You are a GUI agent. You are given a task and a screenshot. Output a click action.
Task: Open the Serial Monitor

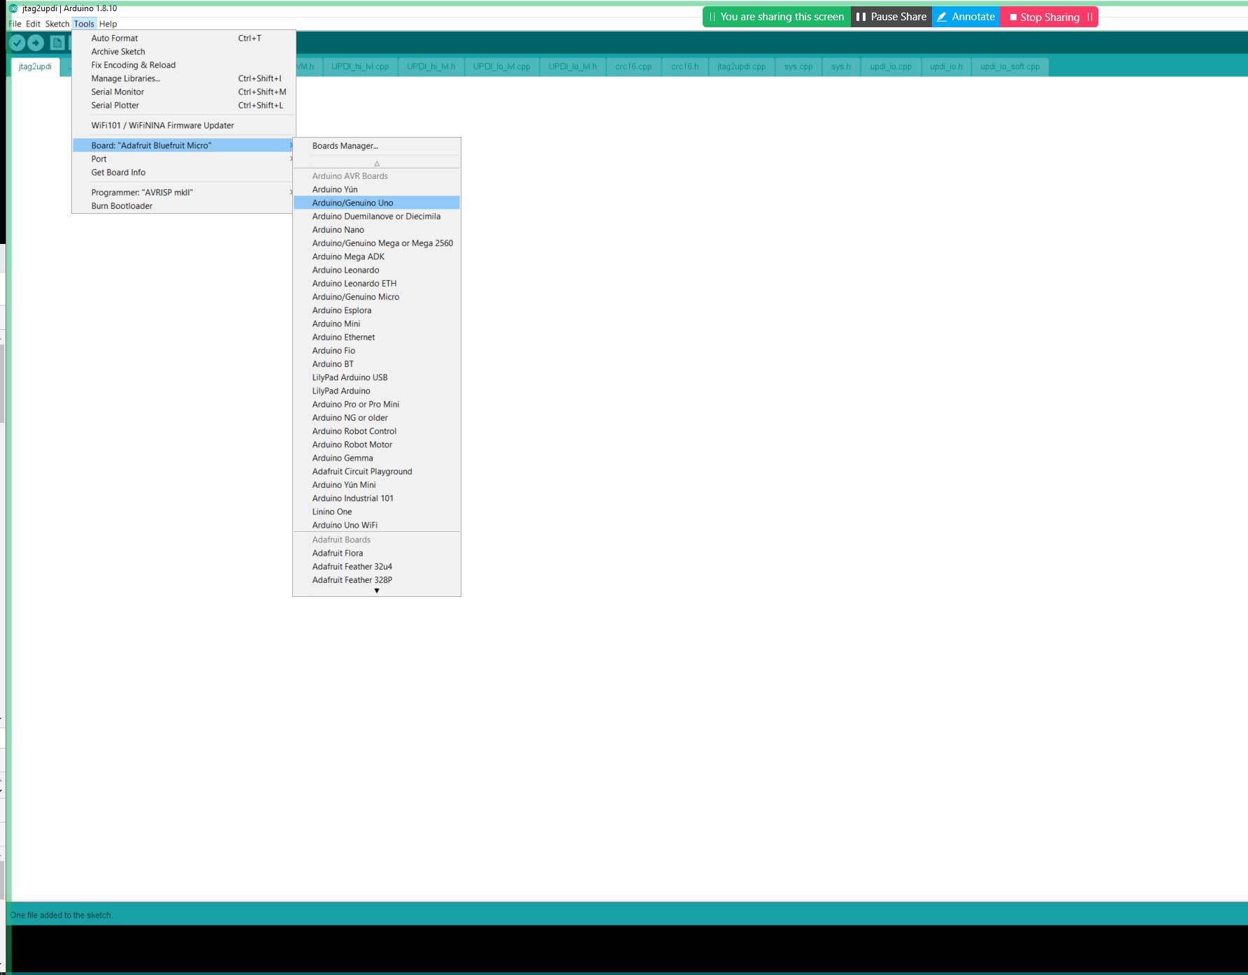point(184,92)
